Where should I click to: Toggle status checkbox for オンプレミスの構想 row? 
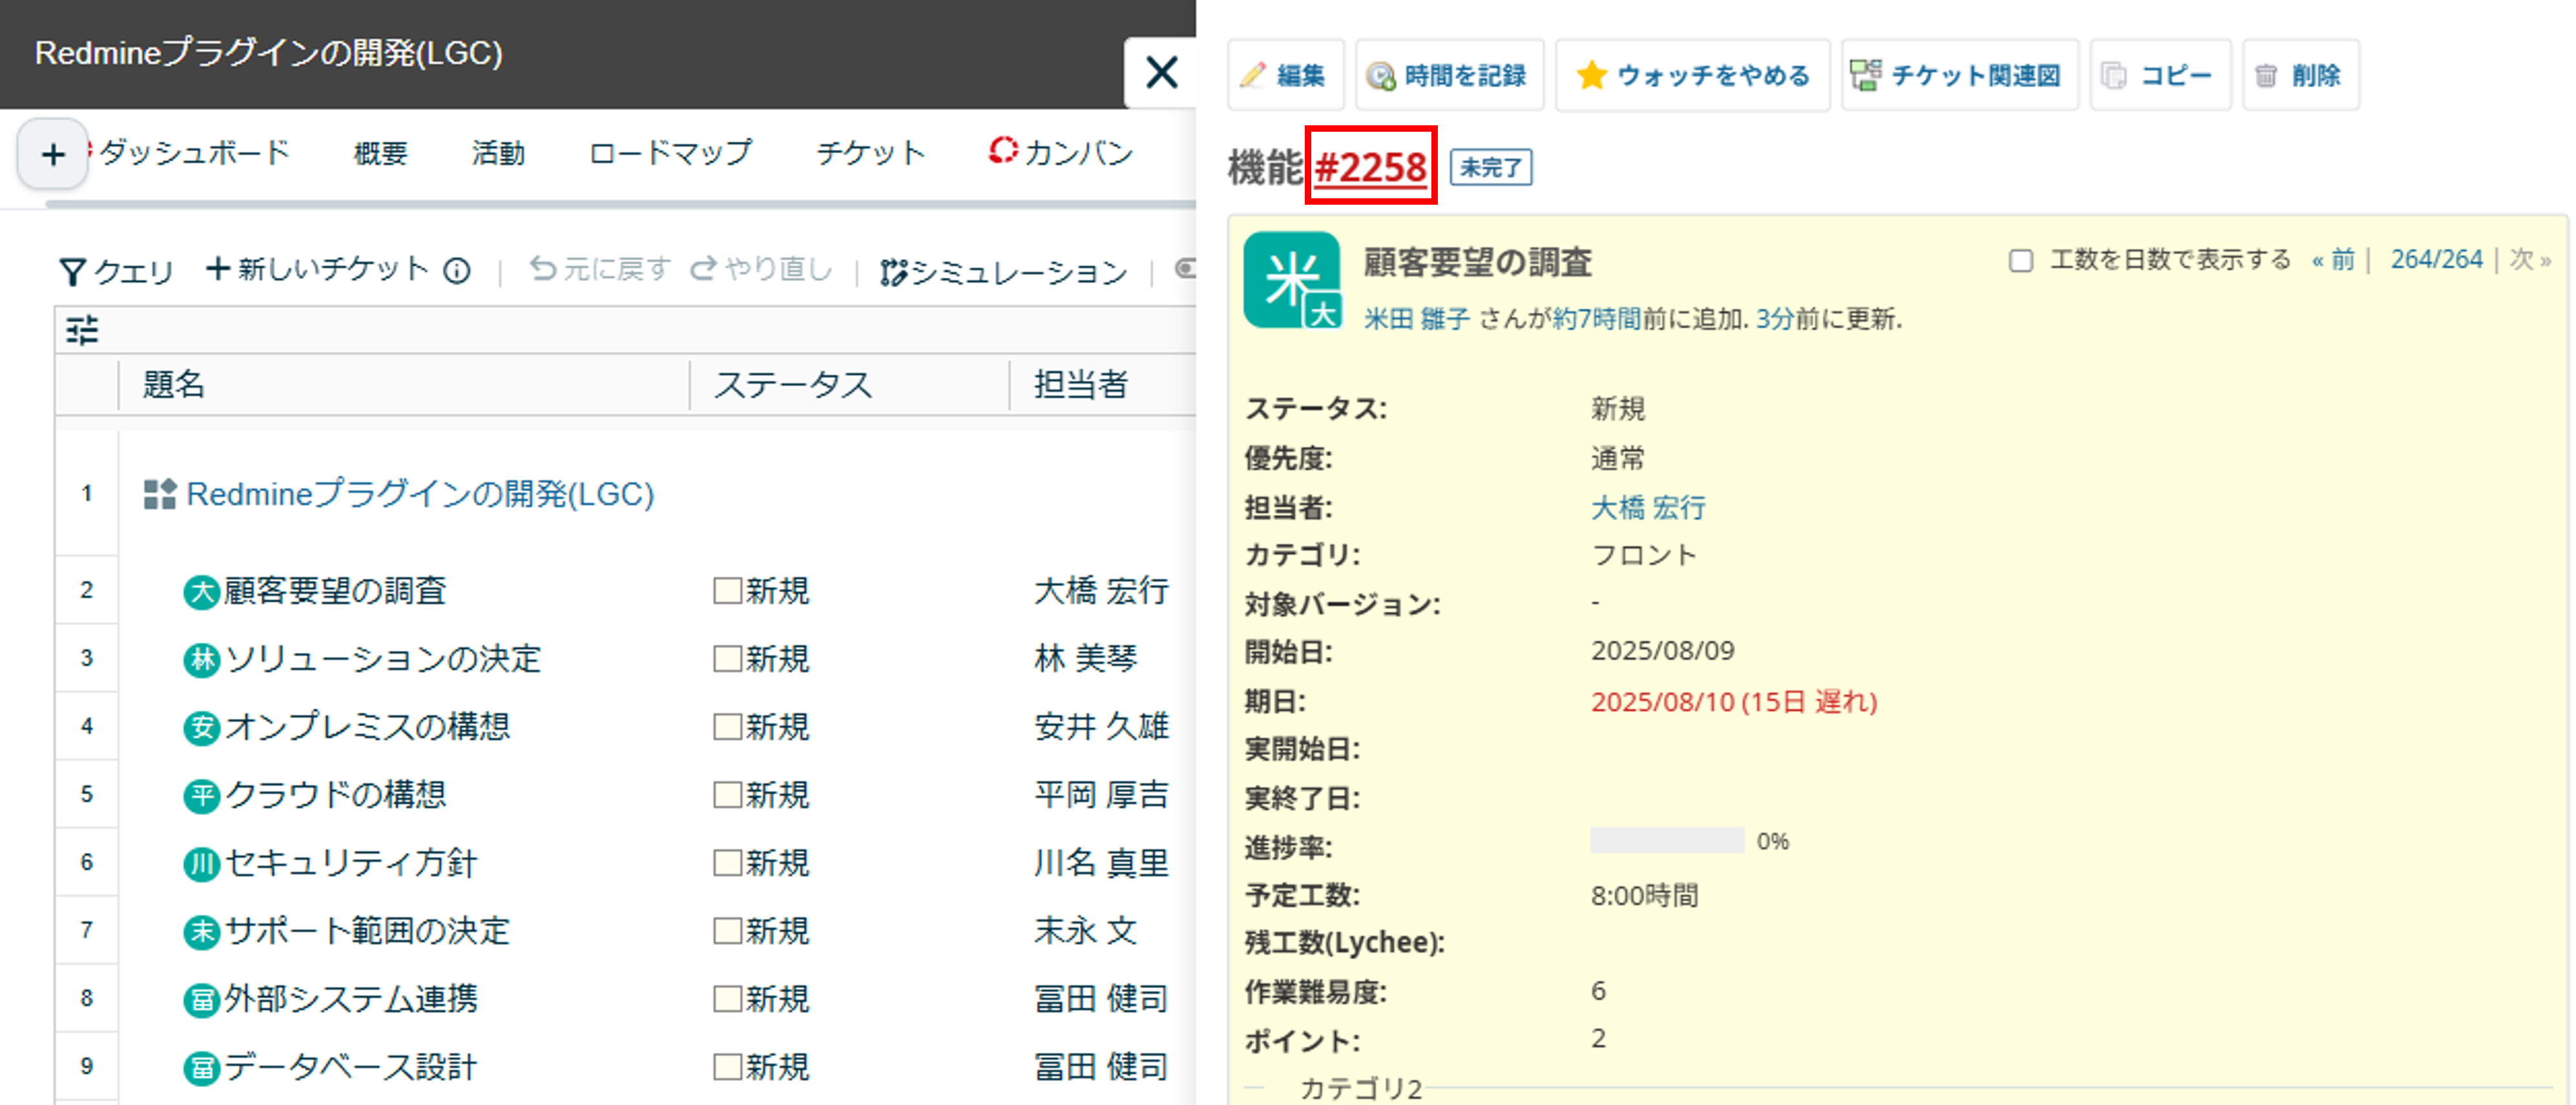point(727,727)
